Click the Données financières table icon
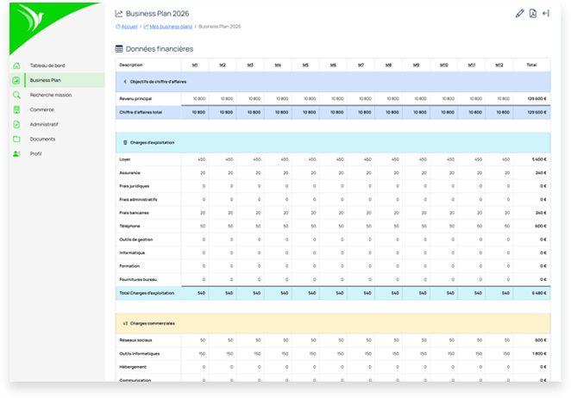Viewport: 571px width, 398px height. (x=119, y=49)
